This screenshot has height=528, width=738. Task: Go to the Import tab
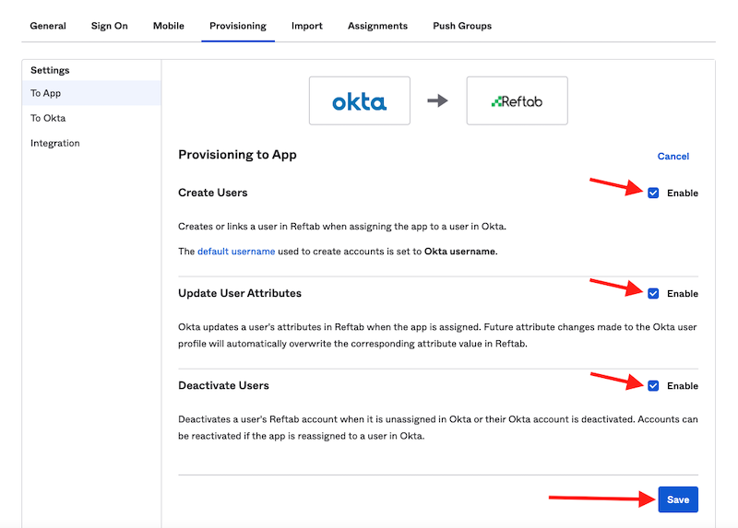point(307,26)
